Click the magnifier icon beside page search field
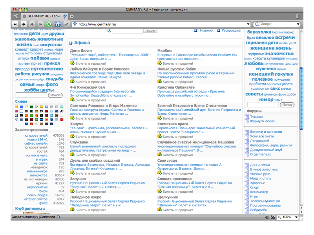314x235 pixels. click(109, 31)
